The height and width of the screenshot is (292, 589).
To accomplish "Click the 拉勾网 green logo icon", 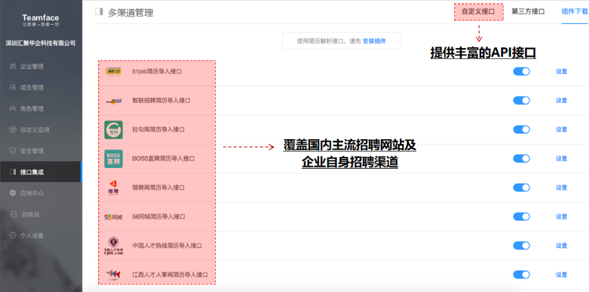I will pyautogui.click(x=113, y=130).
